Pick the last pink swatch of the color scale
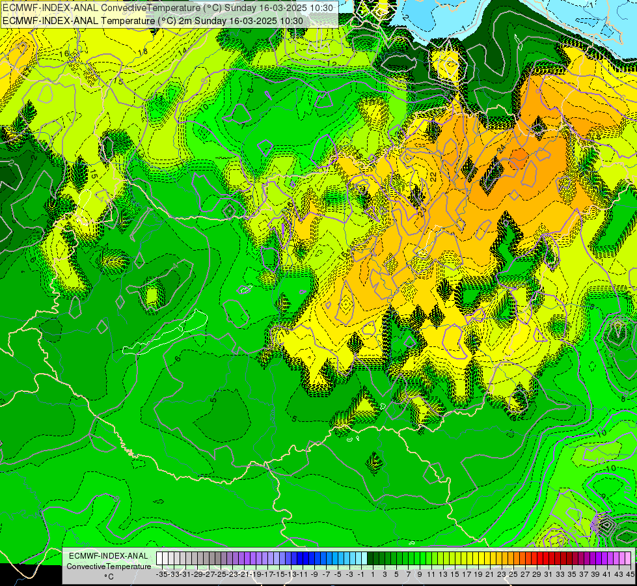This screenshot has width=637, height=586. (x=628, y=559)
